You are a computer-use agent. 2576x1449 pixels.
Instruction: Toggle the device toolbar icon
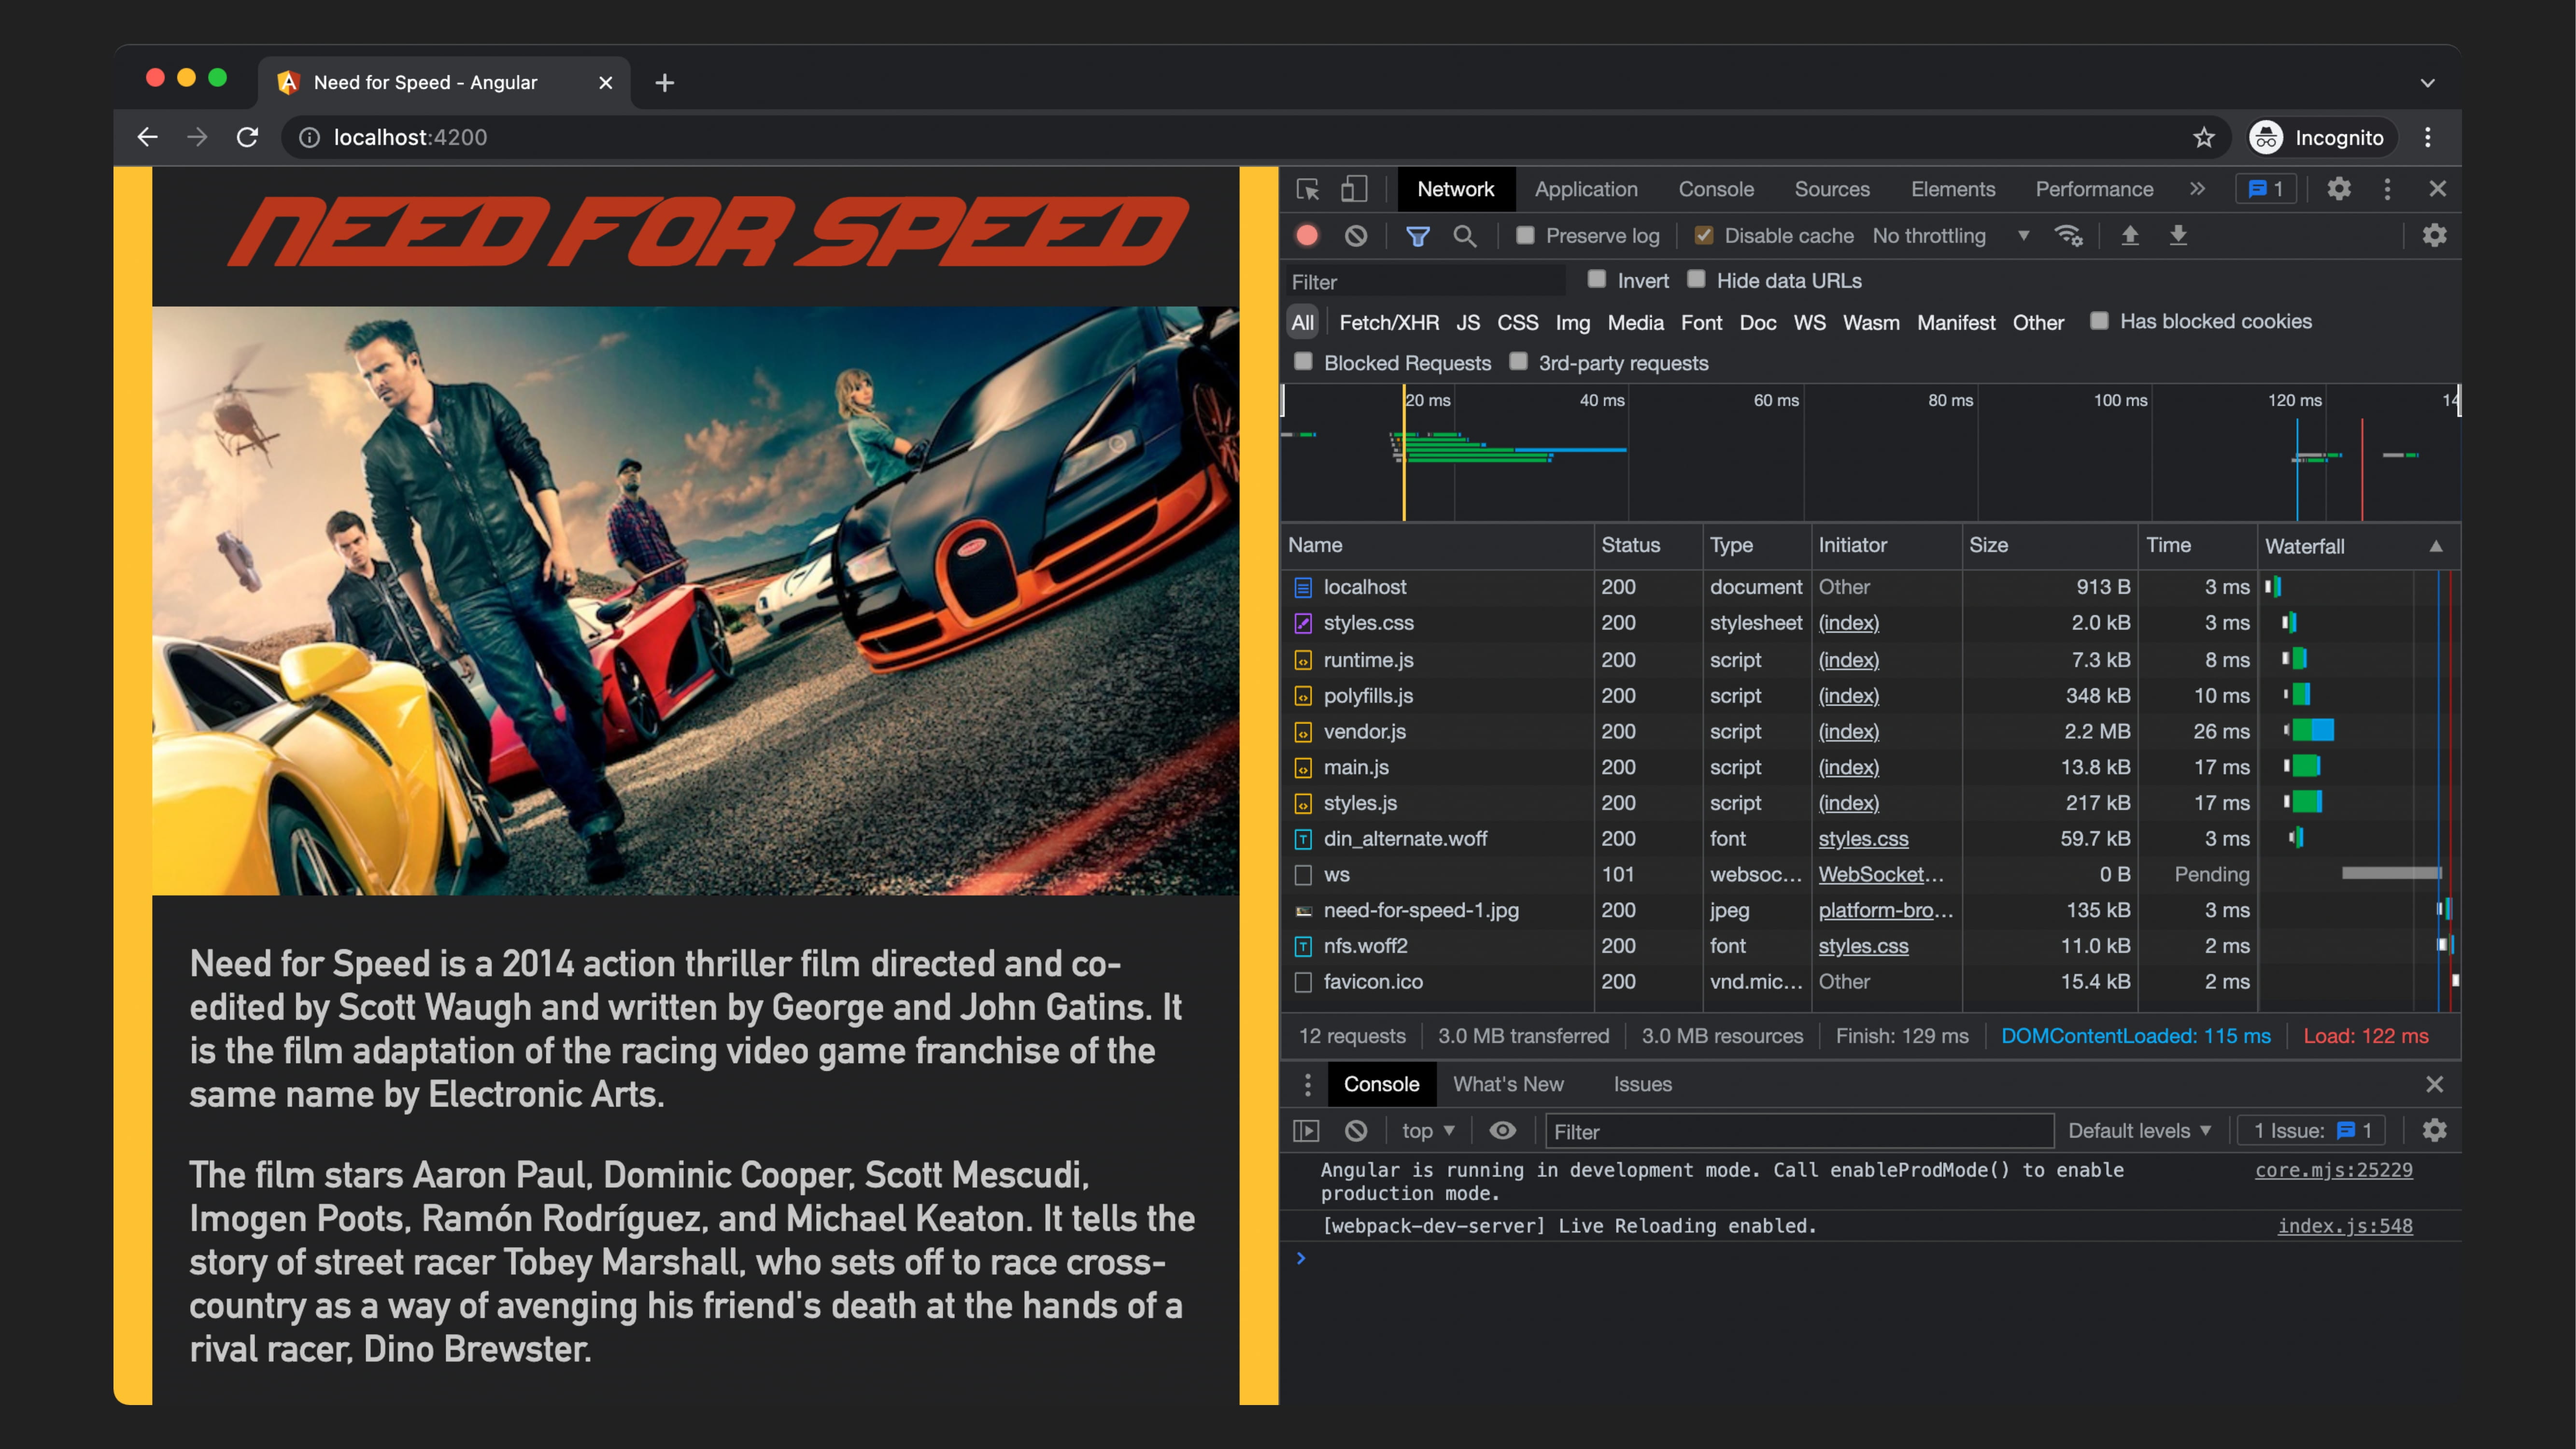[x=1354, y=189]
